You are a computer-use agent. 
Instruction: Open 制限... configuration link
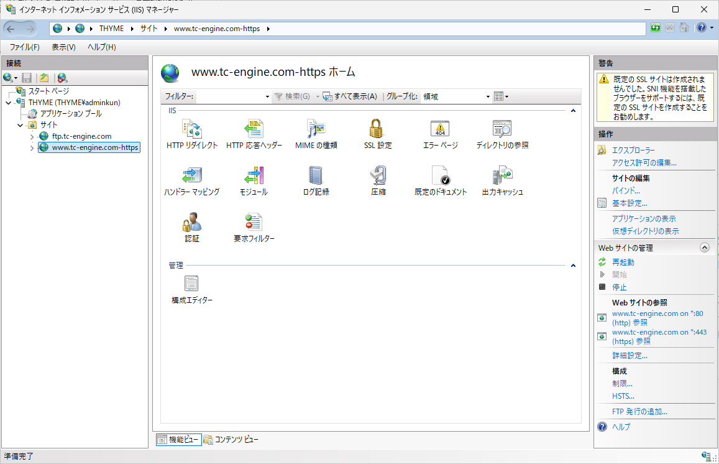coord(622,383)
